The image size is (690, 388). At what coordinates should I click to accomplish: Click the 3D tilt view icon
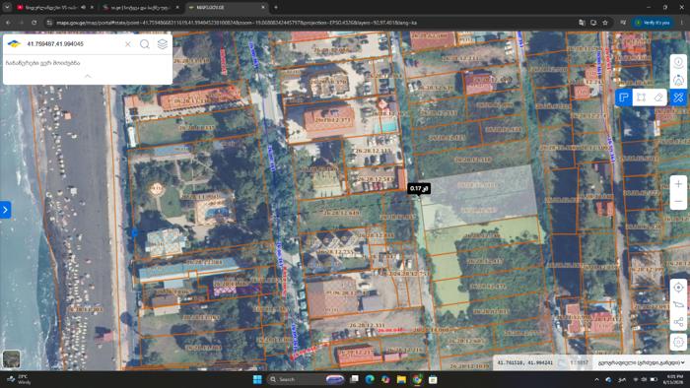coord(678,304)
